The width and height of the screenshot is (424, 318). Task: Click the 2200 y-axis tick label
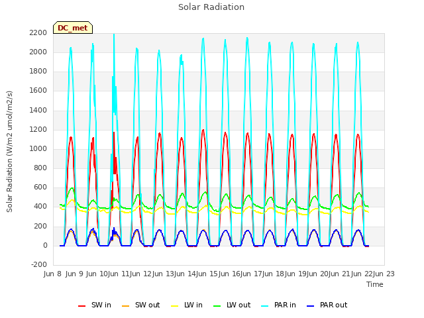[x=38, y=32]
